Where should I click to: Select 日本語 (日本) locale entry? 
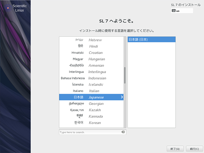click(152, 39)
